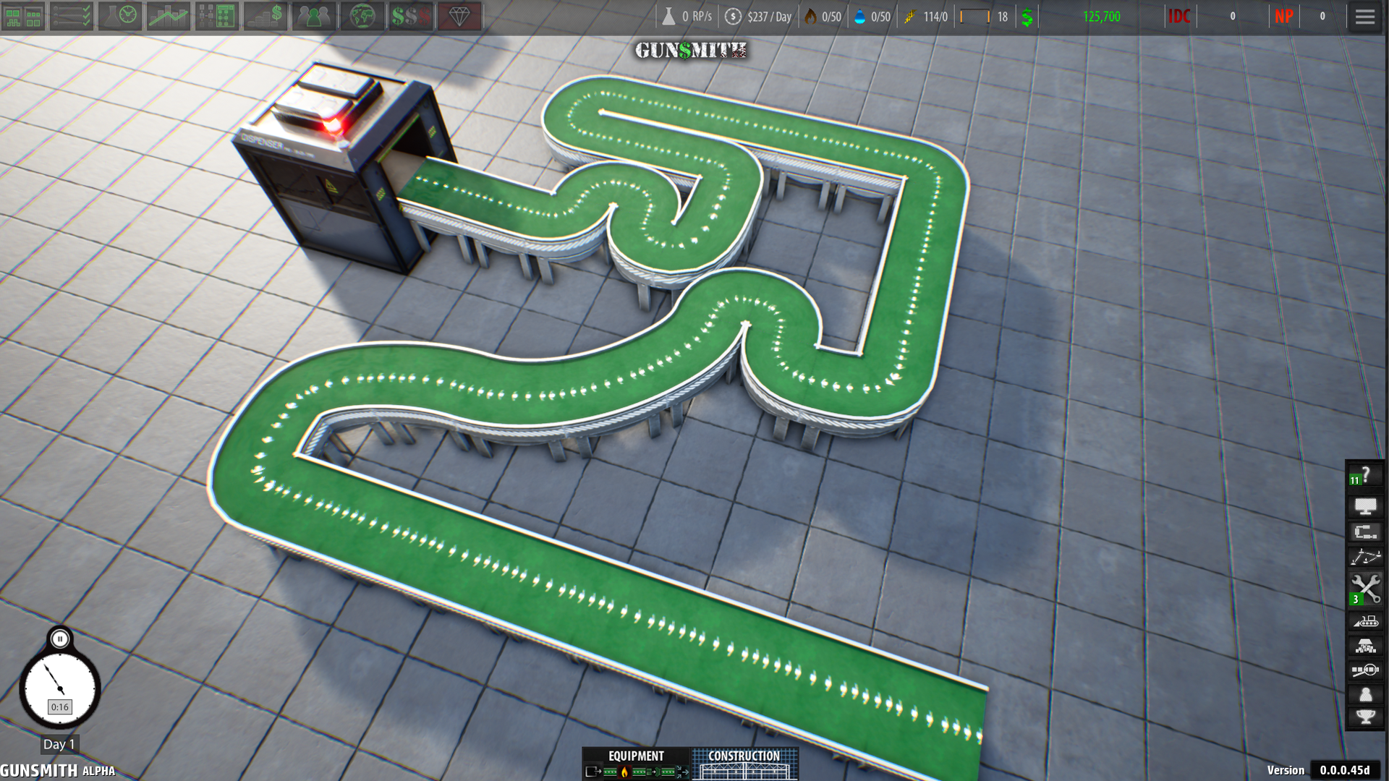Open the help question mark icon
The image size is (1389, 781).
coord(1364,475)
